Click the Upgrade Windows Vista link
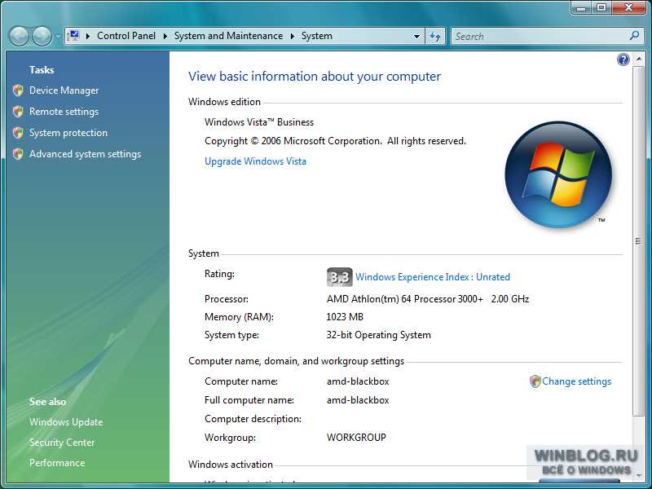 255,161
